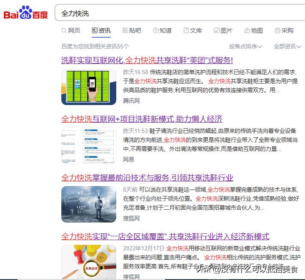This screenshot has width=305, height=280.
Task: Click the Baidu logo
Action: [26, 12]
